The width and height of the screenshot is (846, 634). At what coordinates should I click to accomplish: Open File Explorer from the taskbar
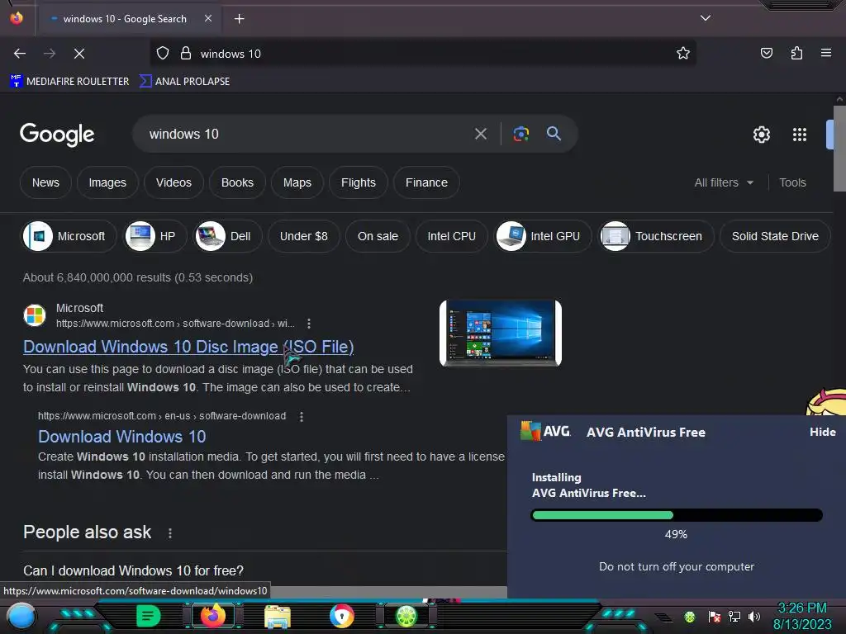coord(278,616)
